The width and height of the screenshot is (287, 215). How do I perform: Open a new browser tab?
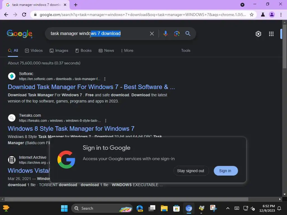tap(76, 5)
